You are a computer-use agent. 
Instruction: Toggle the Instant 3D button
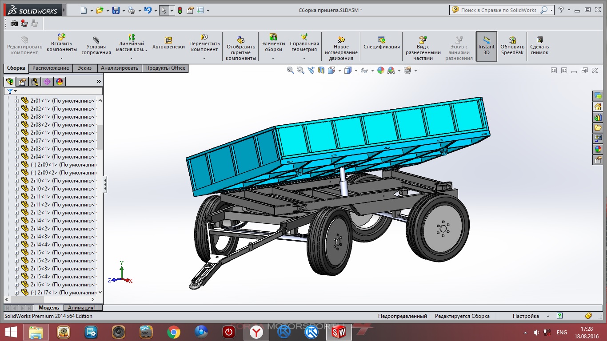pos(486,46)
